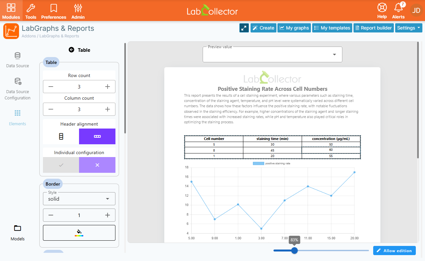View Alerts bell notifications

(x=398, y=11)
